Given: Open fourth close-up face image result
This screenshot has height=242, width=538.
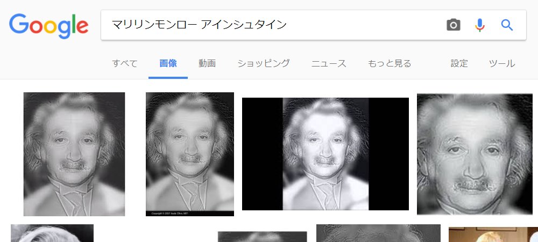Looking at the screenshot, I should (x=475, y=154).
